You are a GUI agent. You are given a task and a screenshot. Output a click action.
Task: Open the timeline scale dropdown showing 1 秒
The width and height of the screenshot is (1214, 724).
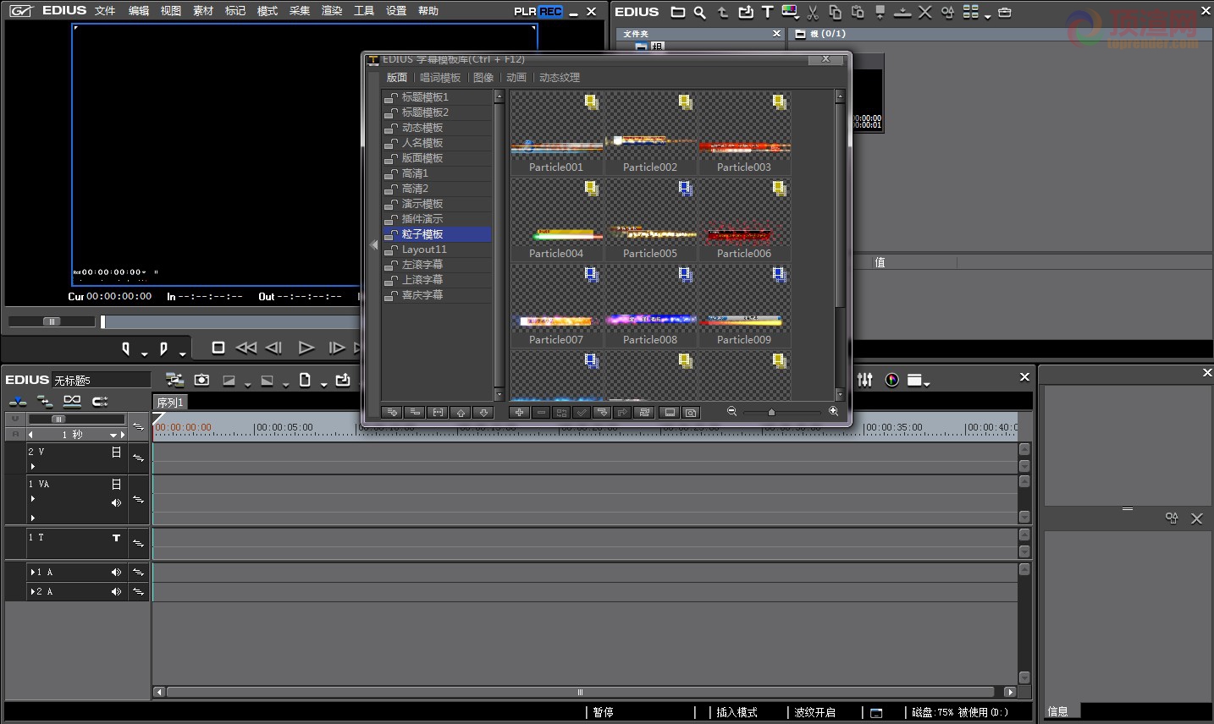114,435
